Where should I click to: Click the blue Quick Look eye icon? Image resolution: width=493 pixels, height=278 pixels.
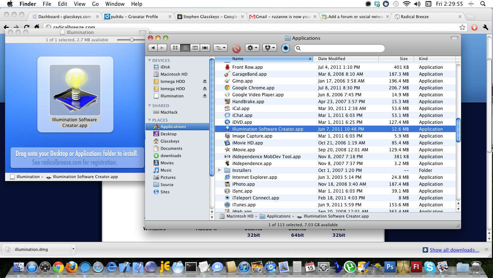click(286, 48)
